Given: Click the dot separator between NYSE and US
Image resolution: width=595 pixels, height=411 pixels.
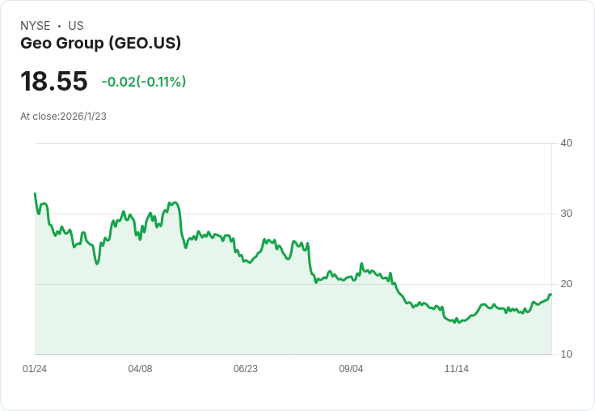Looking at the screenshot, I should pos(59,26).
